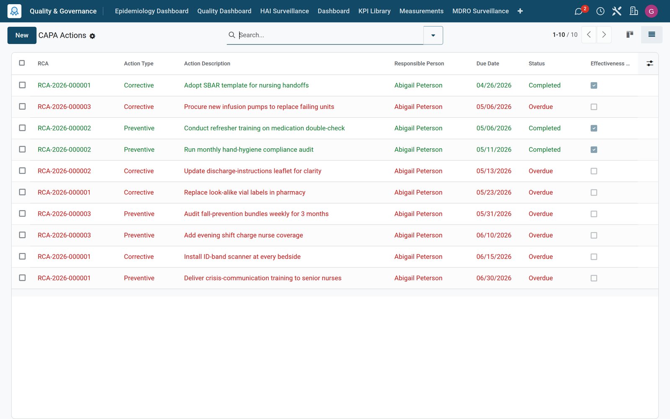The image size is (670, 419).
Task: Open the MDRO Surveillance menu
Action: coord(480,11)
